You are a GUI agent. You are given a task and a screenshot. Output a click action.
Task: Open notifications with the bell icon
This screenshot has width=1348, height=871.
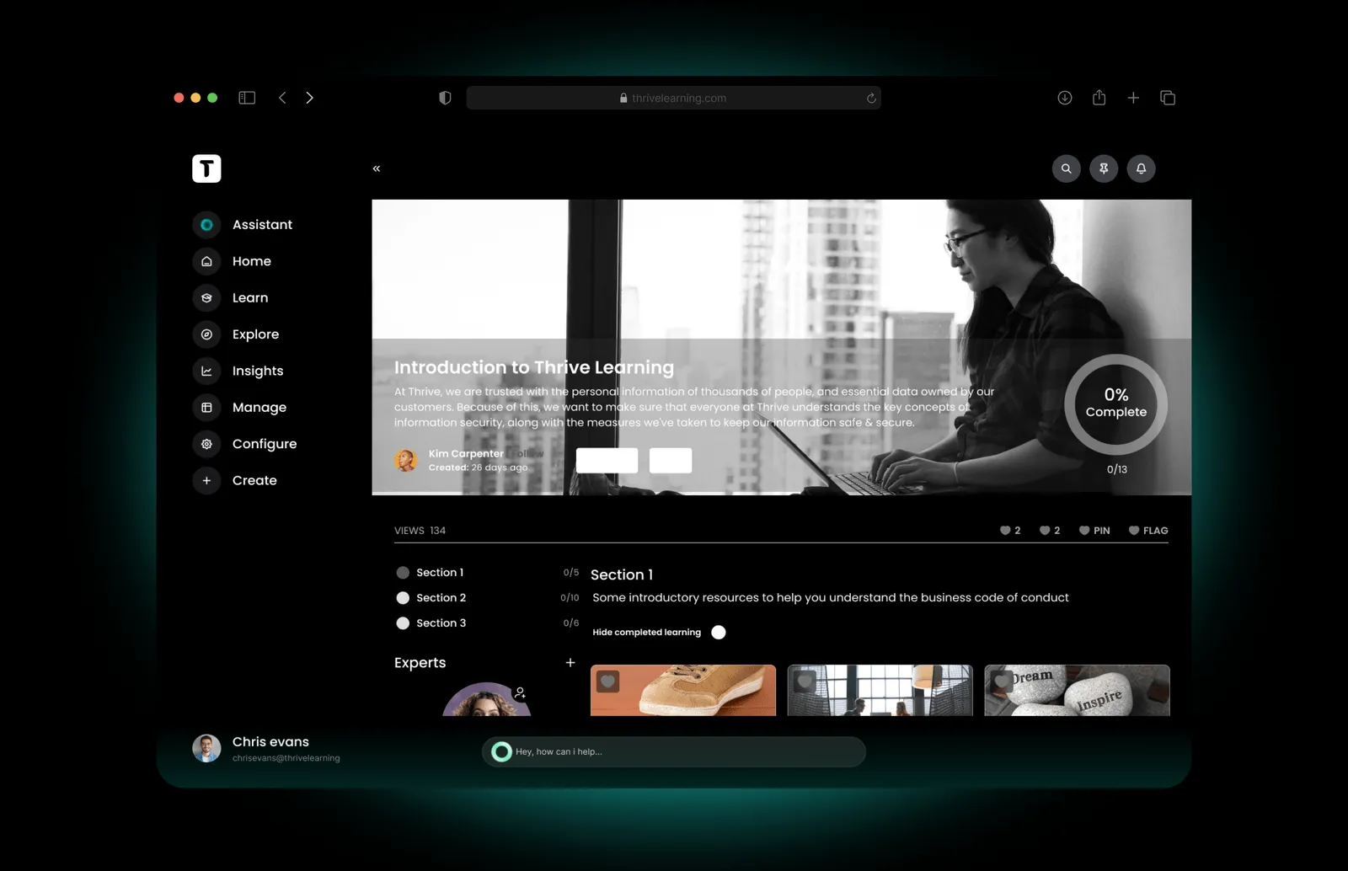[x=1142, y=168]
